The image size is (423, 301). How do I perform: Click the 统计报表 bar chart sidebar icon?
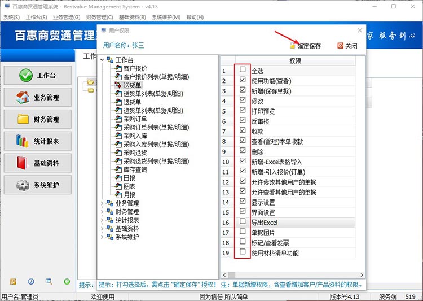coord(22,141)
